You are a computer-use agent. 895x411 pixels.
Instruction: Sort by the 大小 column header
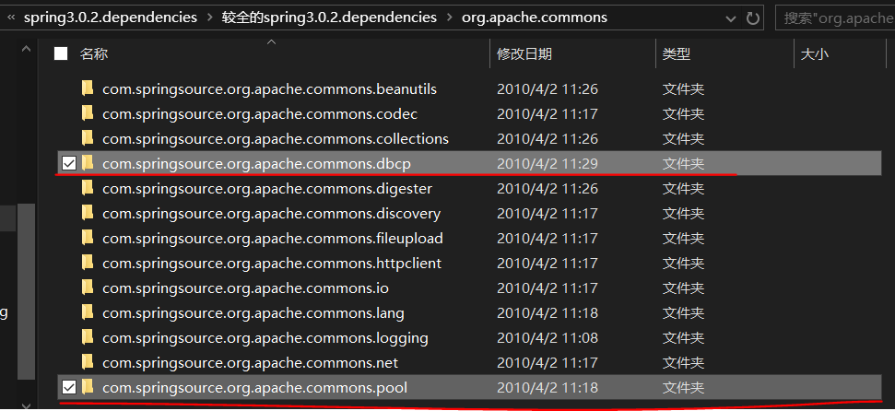pyautogui.click(x=815, y=54)
